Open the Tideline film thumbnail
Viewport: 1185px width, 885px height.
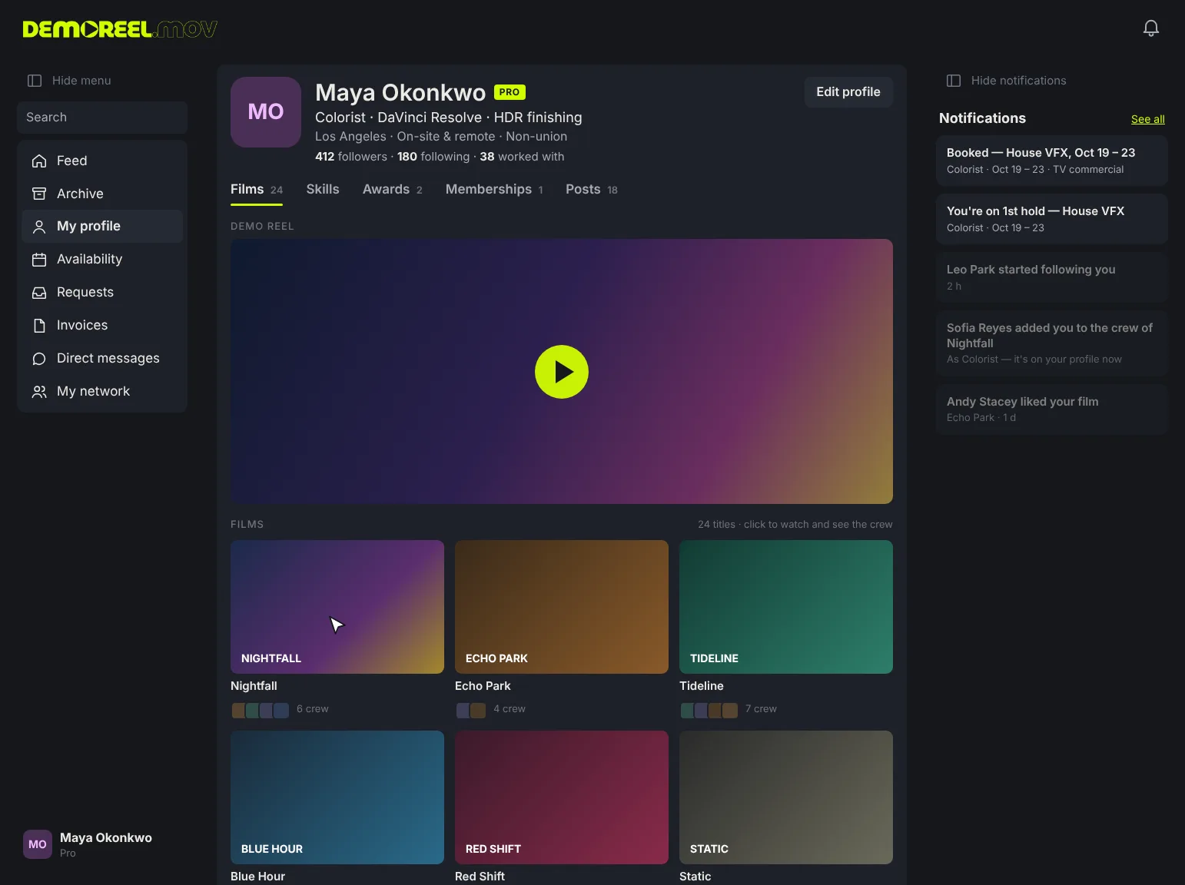(x=786, y=607)
